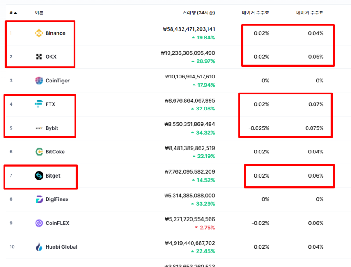
Task: Click Bitget 14.52% volume change
Action: click(x=203, y=180)
